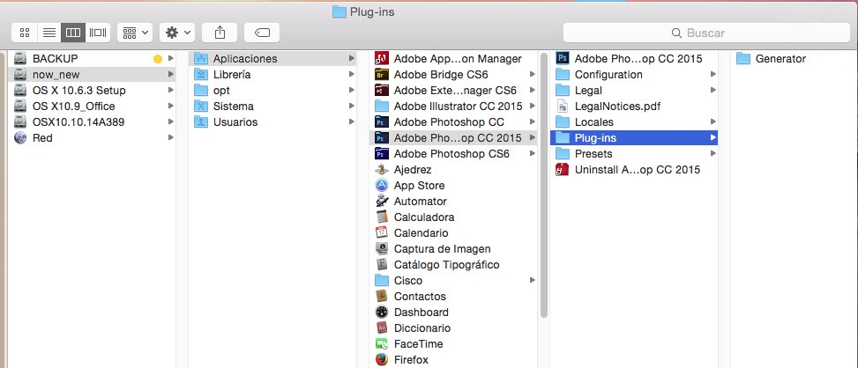Open the Usuarios folder icon
Viewport: 858px width, 368px height.
[201, 121]
